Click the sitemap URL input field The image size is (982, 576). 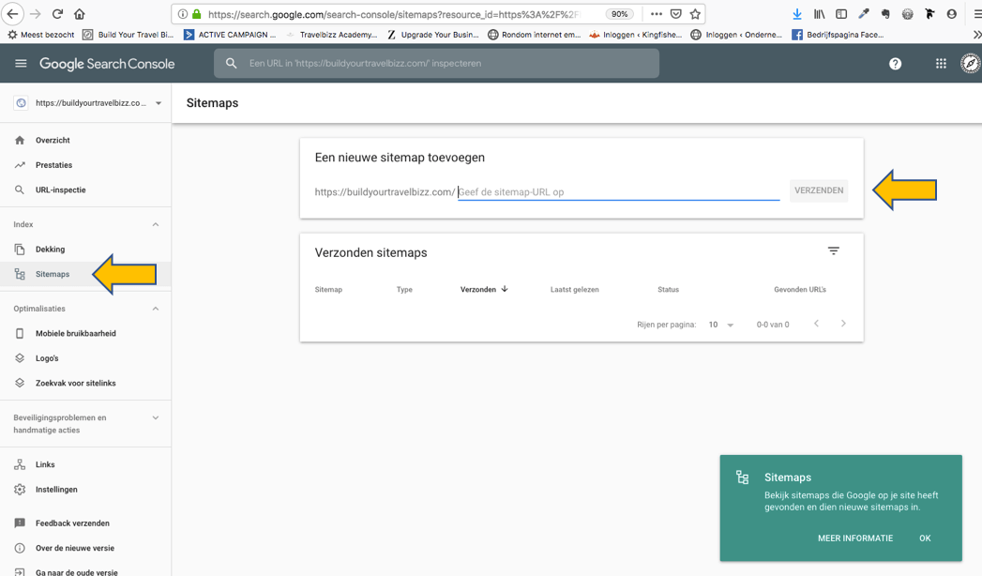click(619, 191)
